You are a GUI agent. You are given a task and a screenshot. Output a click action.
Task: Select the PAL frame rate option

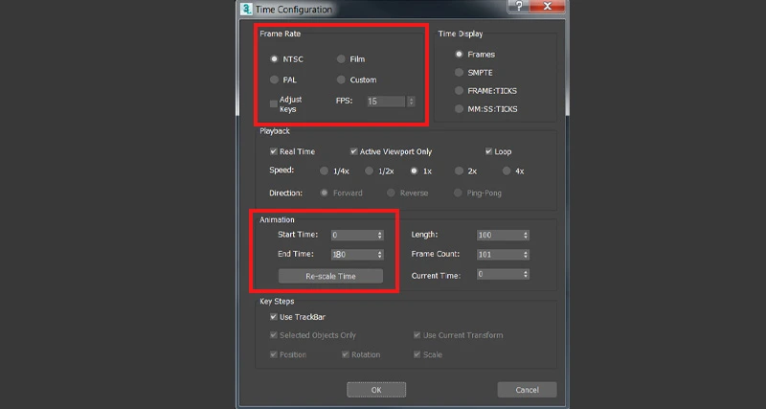[x=275, y=80]
